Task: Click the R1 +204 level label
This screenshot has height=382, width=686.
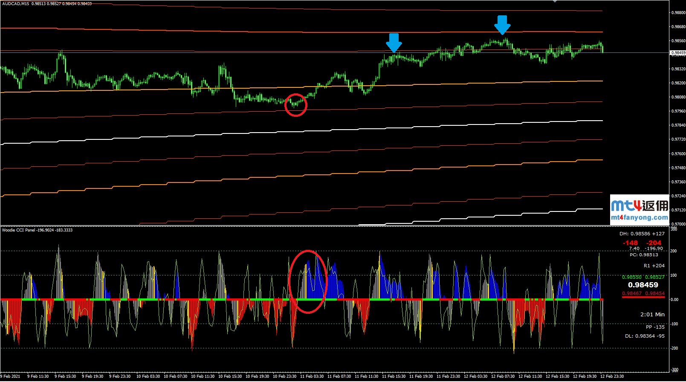Action: (654, 266)
